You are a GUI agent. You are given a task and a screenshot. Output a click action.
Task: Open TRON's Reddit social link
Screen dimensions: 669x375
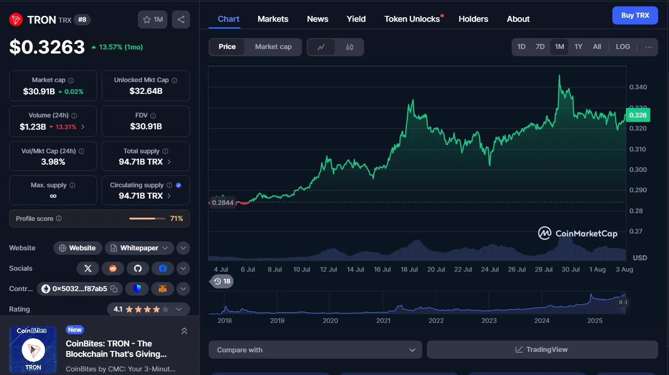pyautogui.click(x=113, y=268)
